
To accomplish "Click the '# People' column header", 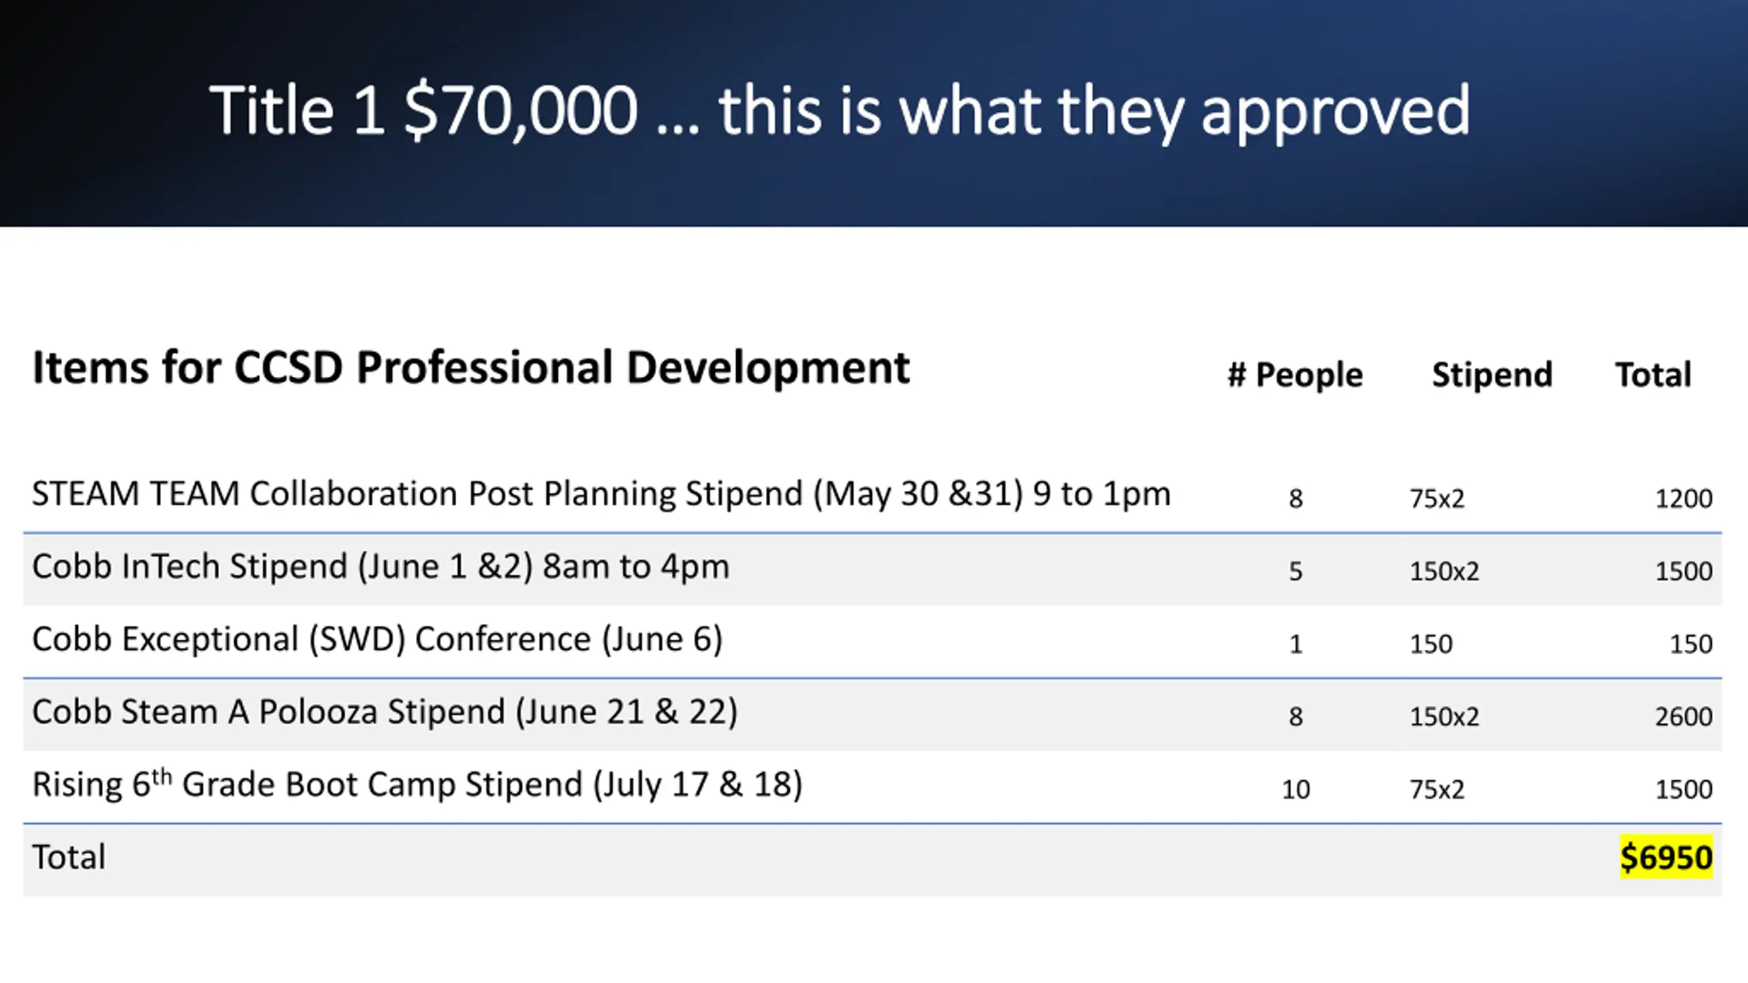I will 1295,375.
